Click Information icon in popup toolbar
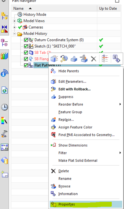124x209 pixels. tap(116, 59)
